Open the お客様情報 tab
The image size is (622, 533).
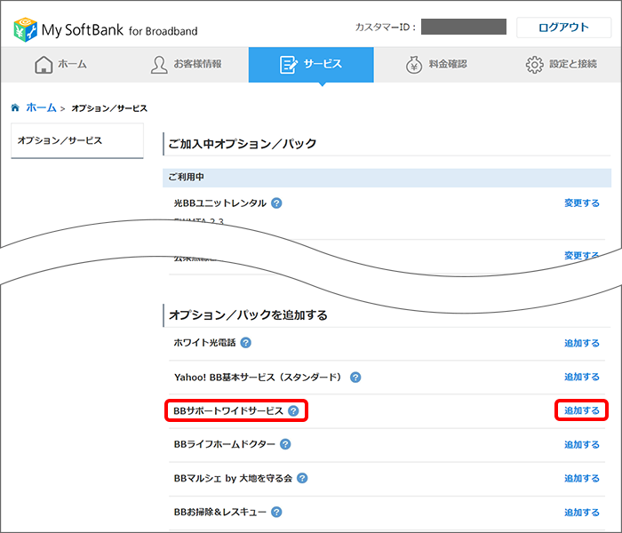(186, 65)
